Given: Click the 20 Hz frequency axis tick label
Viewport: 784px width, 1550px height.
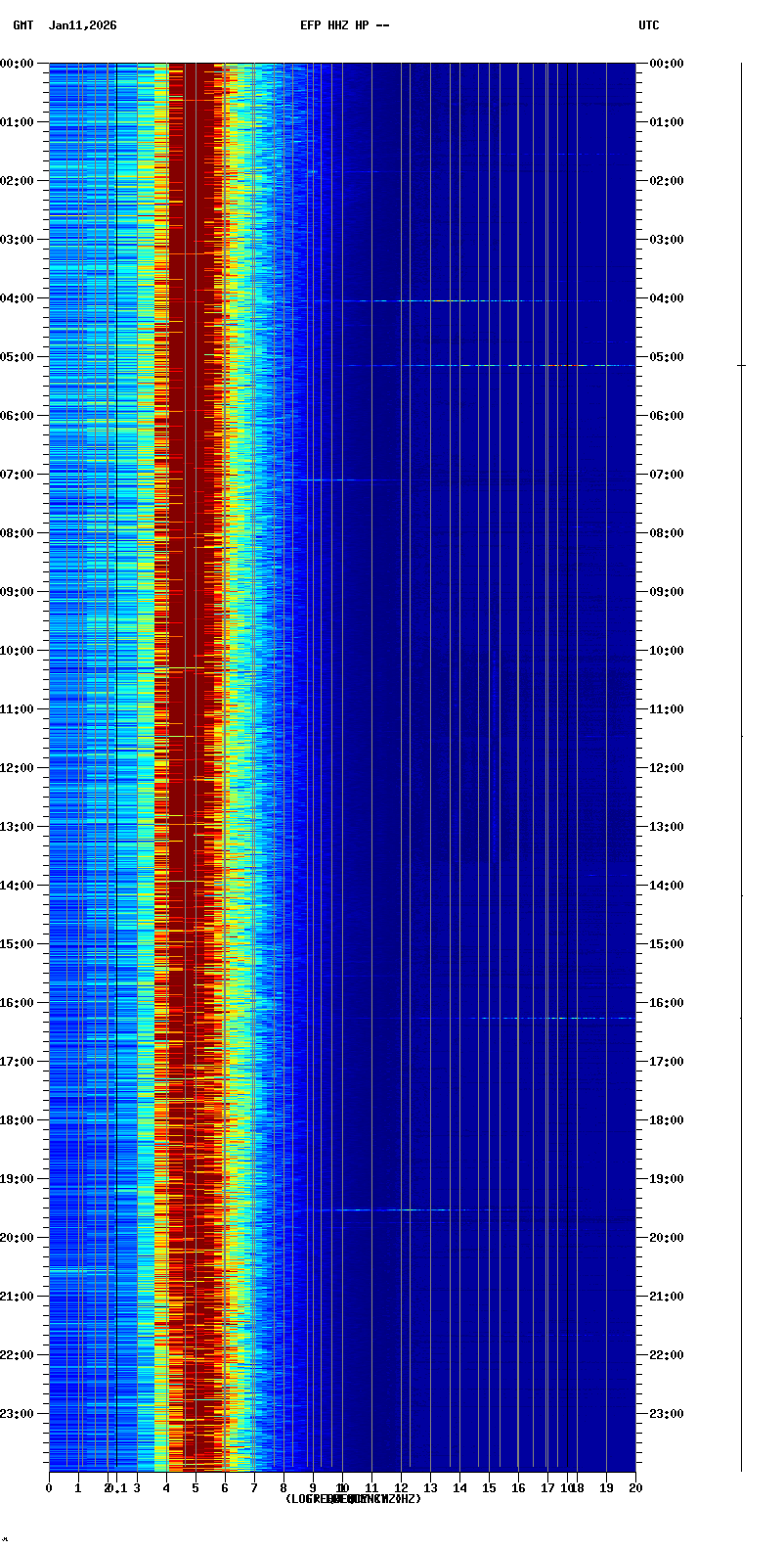Looking at the screenshot, I should [635, 1488].
